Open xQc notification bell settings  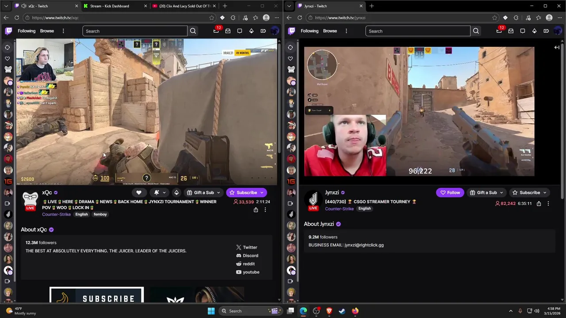click(x=159, y=193)
